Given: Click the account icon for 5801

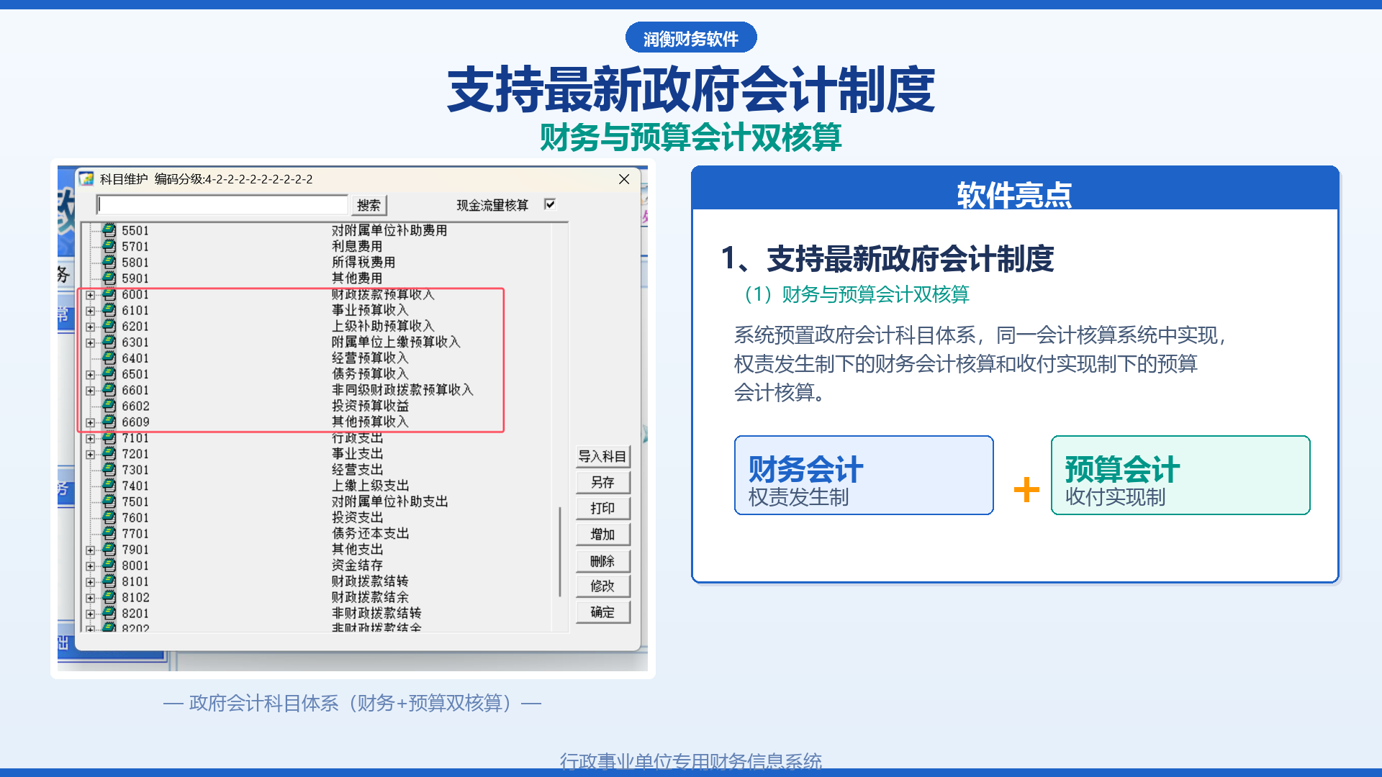Looking at the screenshot, I should tap(109, 262).
